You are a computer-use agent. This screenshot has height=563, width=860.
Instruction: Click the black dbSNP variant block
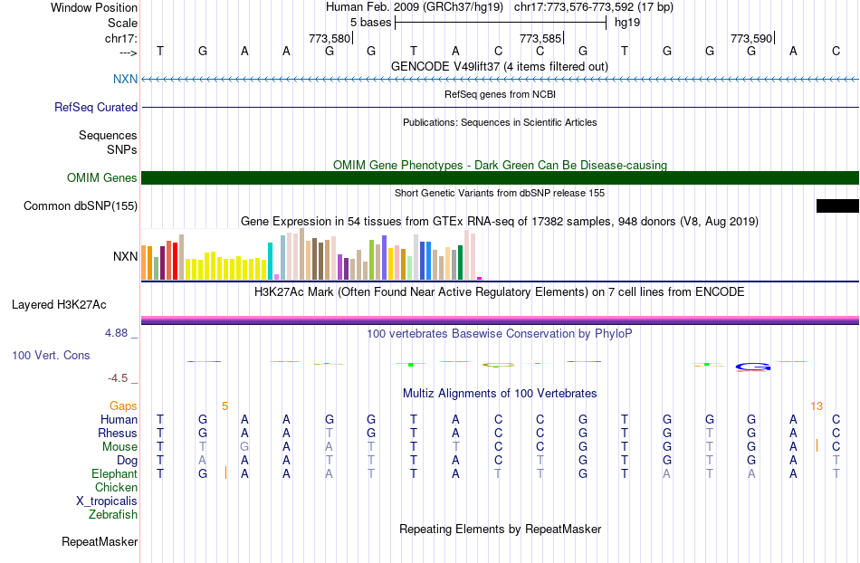tap(837, 205)
